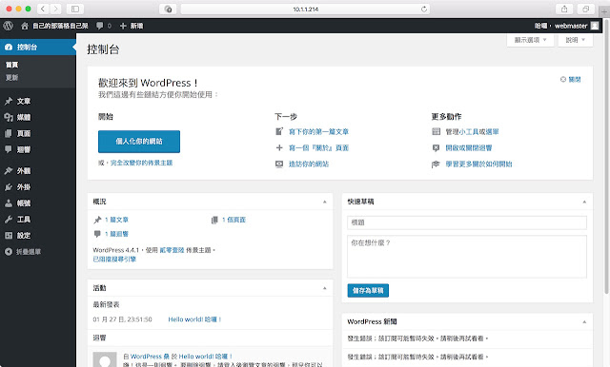Click the 個人化你的網站 button
The width and height of the screenshot is (610, 367).
pos(139,142)
